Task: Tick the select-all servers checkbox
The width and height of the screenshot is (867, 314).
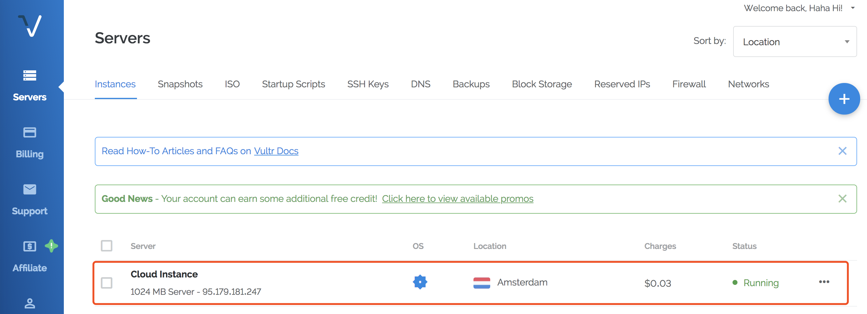Action: point(107,246)
